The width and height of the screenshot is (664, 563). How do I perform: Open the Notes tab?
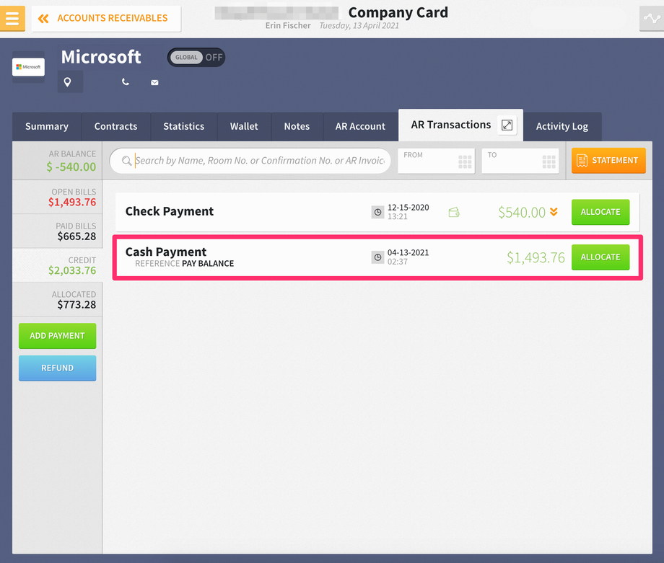click(297, 126)
